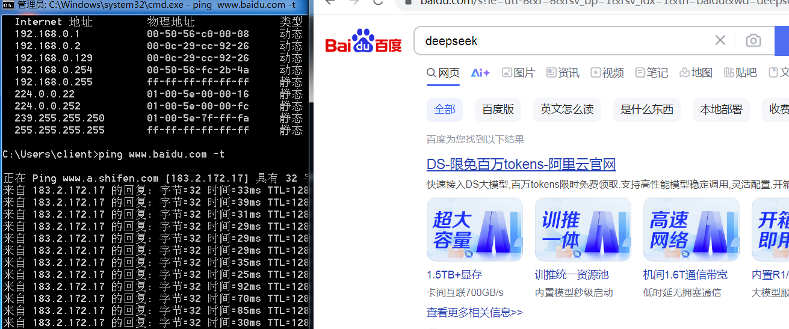The image size is (789, 329).
Task: Click 百度为您找到以下结果 text
Action: tap(475, 140)
